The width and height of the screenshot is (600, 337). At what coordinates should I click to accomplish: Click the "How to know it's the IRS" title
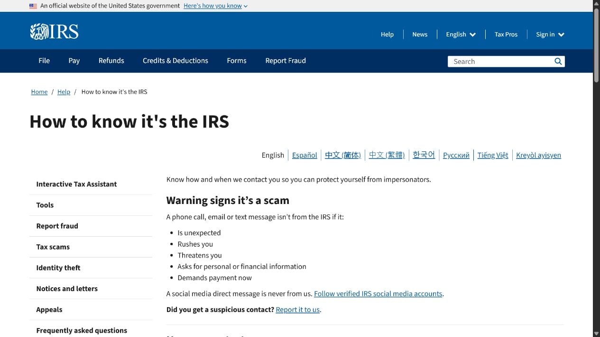(x=129, y=121)
